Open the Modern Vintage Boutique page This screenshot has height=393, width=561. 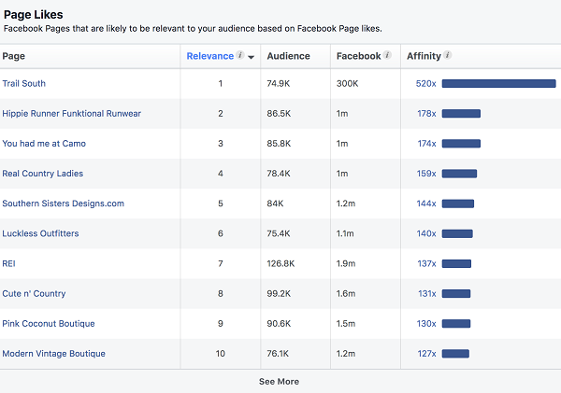point(53,354)
